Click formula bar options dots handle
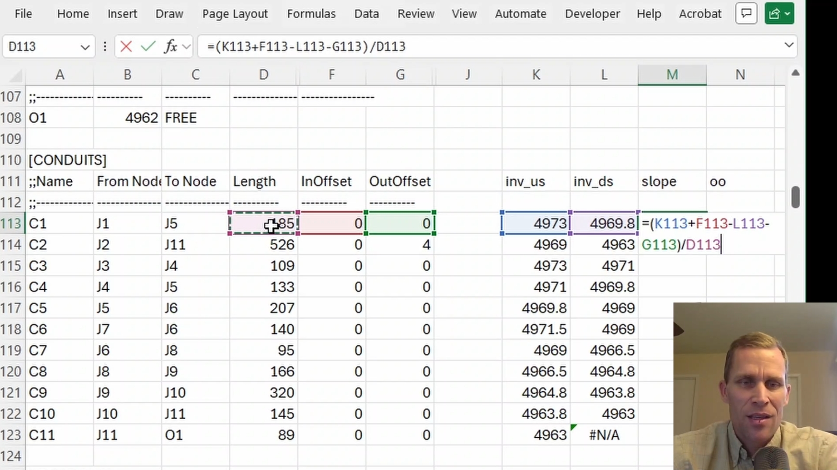837x470 pixels. (105, 47)
